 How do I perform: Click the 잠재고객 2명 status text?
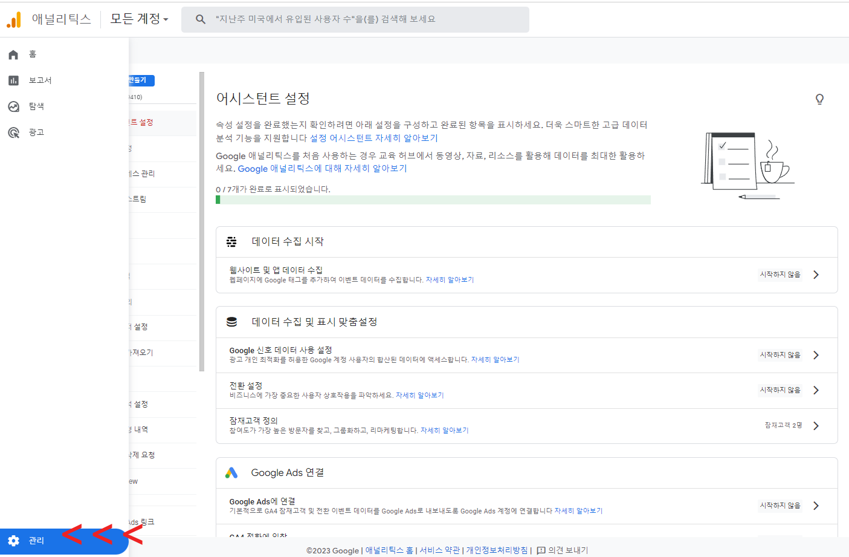click(x=783, y=426)
